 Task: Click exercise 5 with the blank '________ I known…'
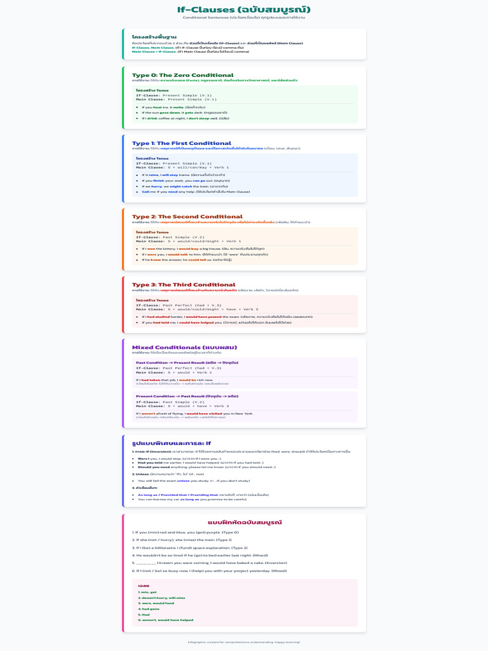tap(210, 563)
